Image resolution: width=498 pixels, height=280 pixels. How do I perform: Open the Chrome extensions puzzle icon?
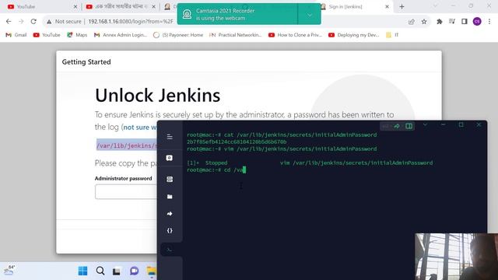click(x=440, y=22)
